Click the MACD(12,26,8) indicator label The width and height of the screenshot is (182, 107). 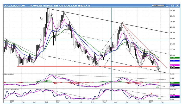[9, 74]
